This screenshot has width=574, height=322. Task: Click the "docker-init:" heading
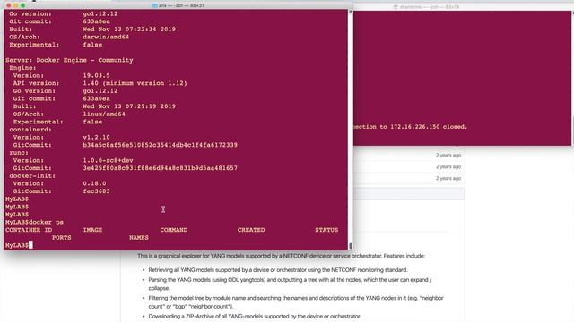(32, 176)
